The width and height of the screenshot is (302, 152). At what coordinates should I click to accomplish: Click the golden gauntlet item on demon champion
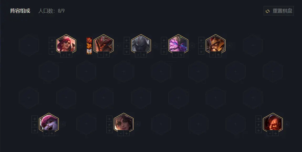pyautogui.click(x=89, y=46)
